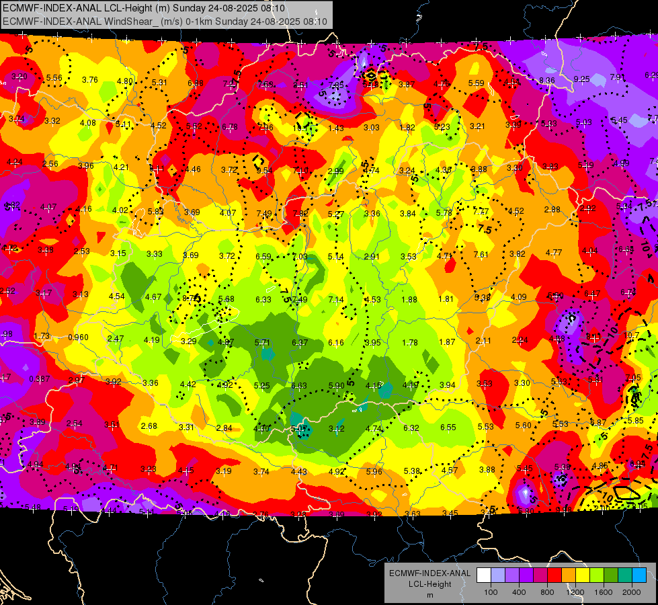This screenshot has width=658, height=605.
Task: Click the wind shear value '5.68'
Action: click(227, 299)
